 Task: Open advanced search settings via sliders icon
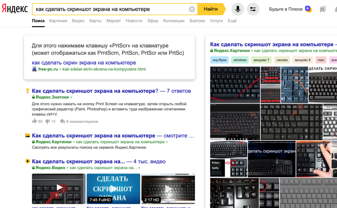[x=253, y=9]
